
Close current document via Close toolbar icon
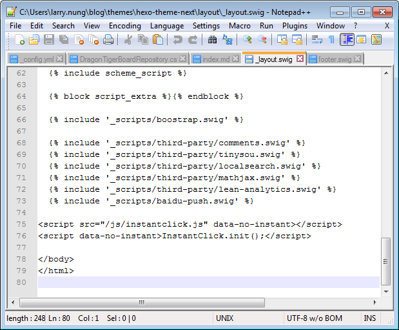tap(79, 40)
